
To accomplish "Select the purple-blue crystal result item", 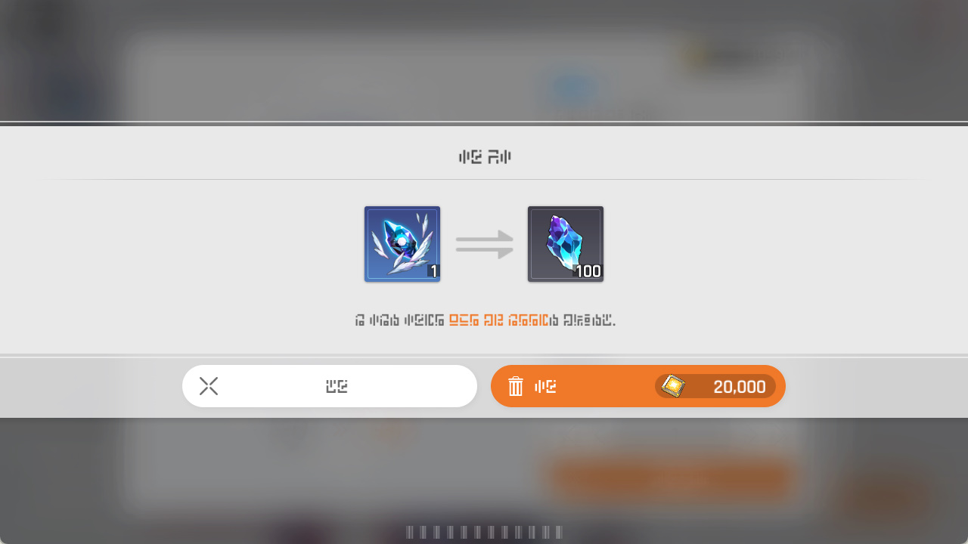I will (x=566, y=244).
